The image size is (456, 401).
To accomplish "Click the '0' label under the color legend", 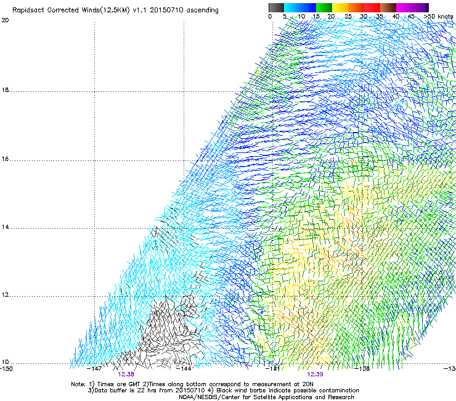I will tap(270, 17).
